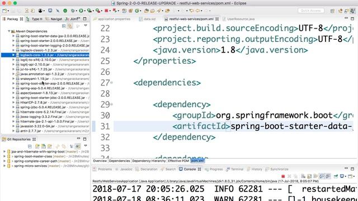Minimize the Git Repositories panel
The height and width of the screenshot is (201, 358).
(x=78, y=139)
